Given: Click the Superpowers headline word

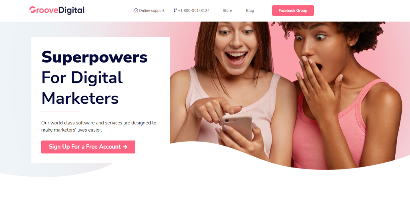Looking at the screenshot, I should pyautogui.click(x=94, y=57).
